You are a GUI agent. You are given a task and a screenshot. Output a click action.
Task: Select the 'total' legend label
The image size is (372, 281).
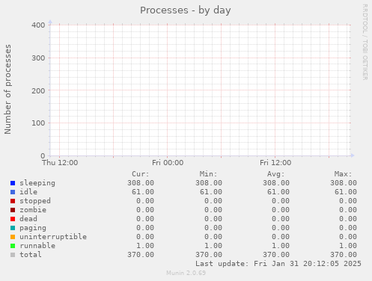pos(31,255)
